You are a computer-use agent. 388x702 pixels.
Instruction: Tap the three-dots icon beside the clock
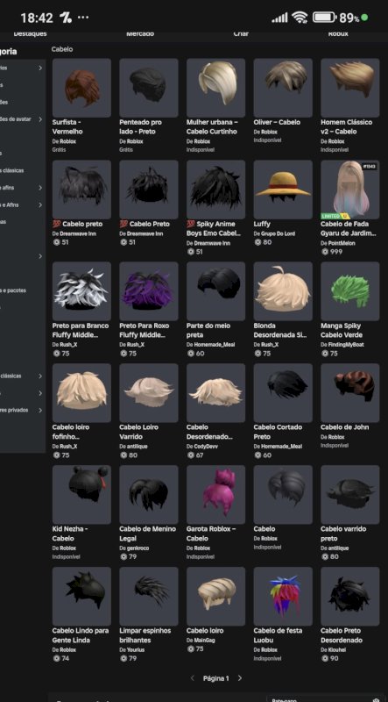83,18
